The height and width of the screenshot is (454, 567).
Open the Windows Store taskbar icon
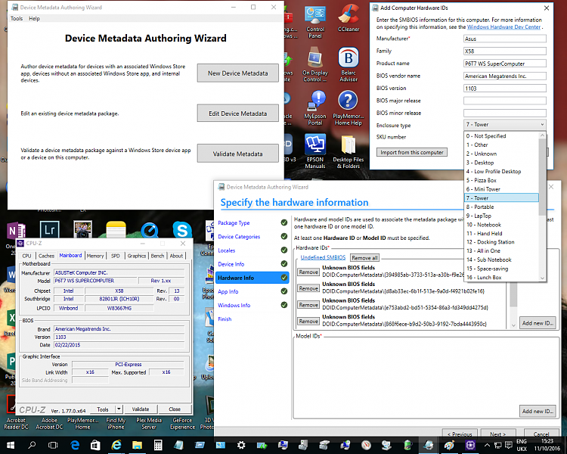(x=95, y=445)
